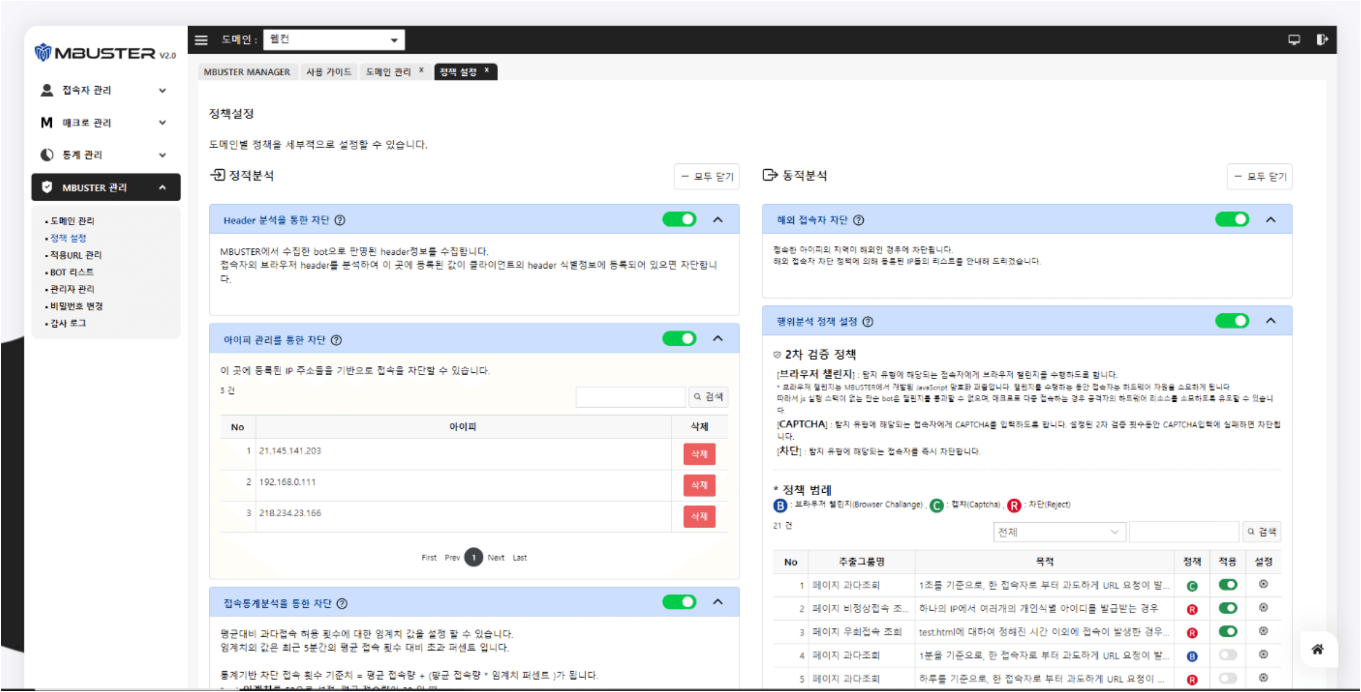Toggle Header 분석을 통한 차단 switch

(x=680, y=220)
